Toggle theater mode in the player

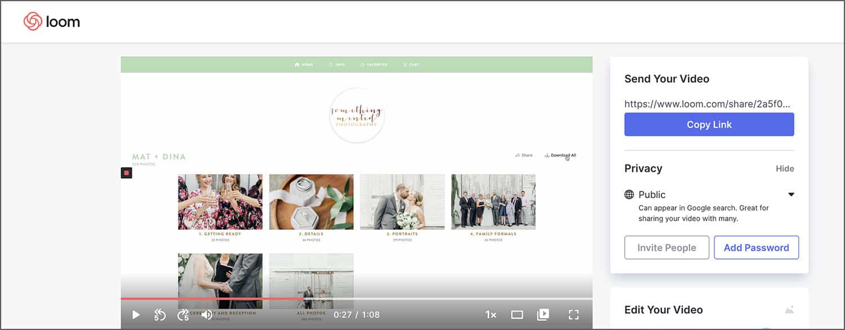(517, 315)
